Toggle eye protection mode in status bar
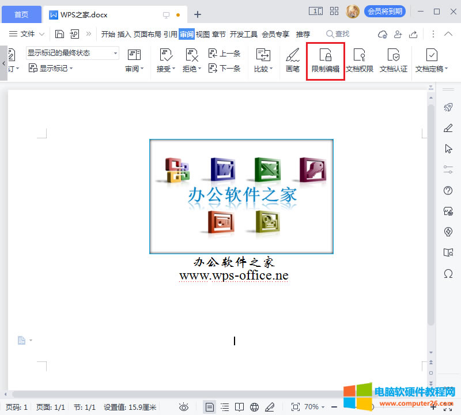 (x=184, y=406)
